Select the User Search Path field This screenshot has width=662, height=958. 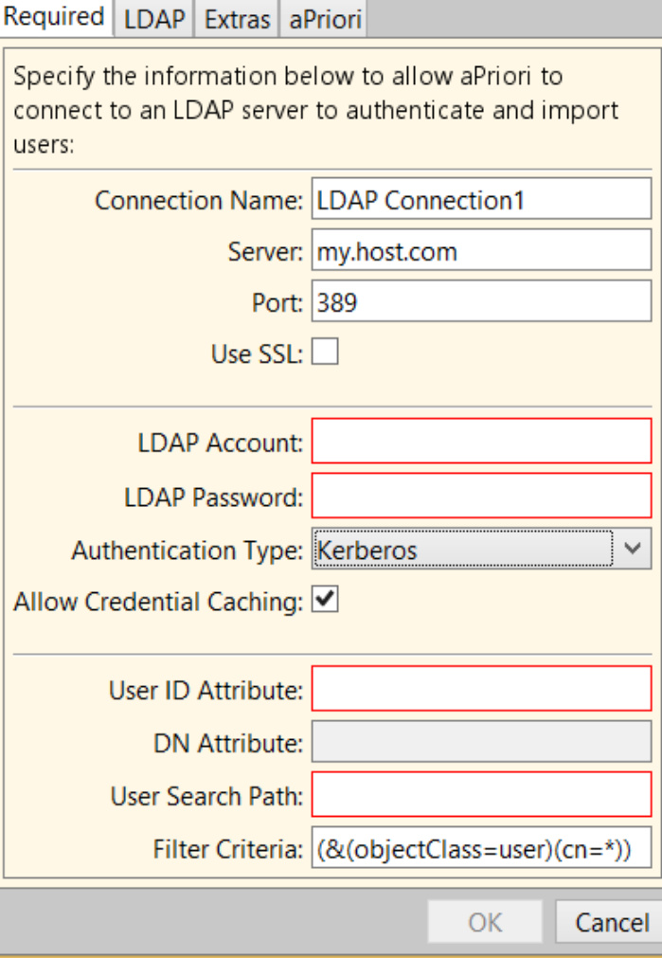click(481, 796)
